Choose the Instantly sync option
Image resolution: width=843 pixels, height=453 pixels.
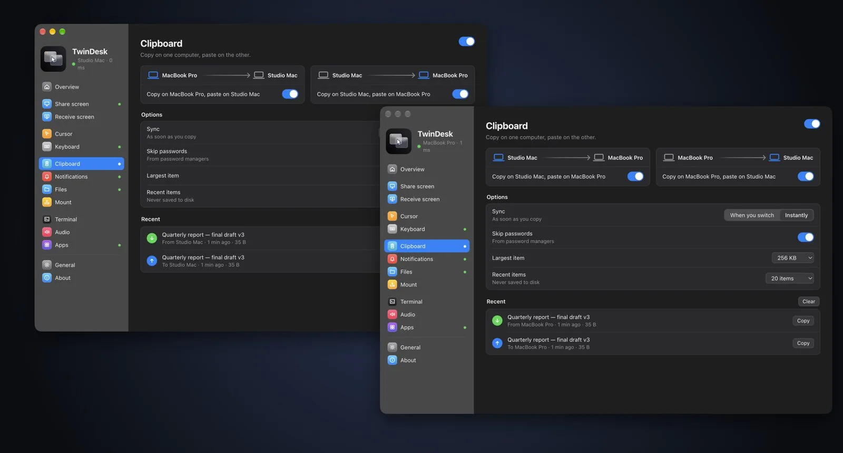796,215
